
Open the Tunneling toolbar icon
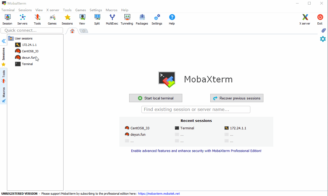tap(127, 19)
